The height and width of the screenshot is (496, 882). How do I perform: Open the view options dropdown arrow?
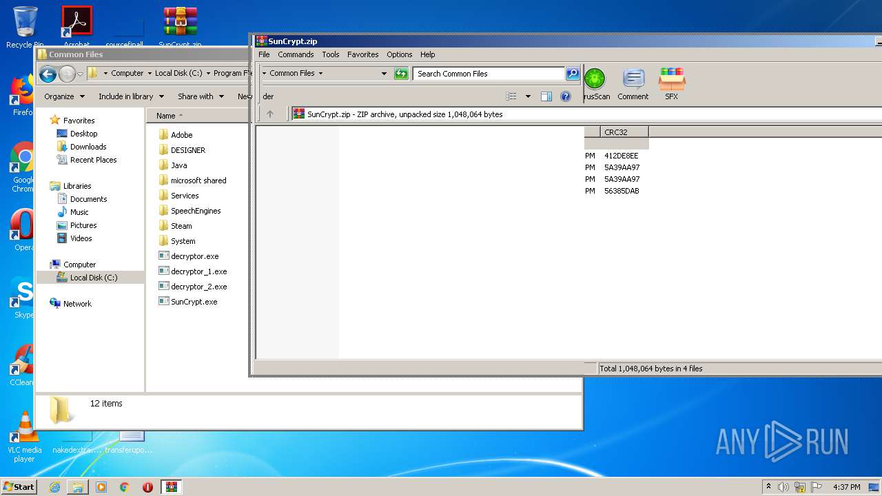point(528,96)
